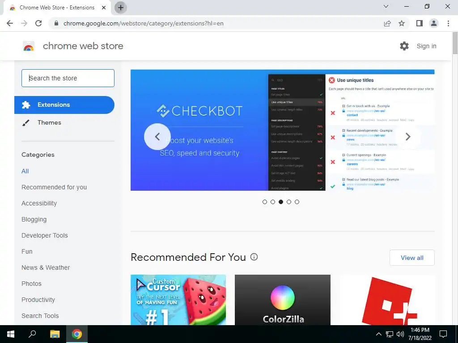Go back to the previous page
The height and width of the screenshot is (343, 458).
tap(10, 23)
